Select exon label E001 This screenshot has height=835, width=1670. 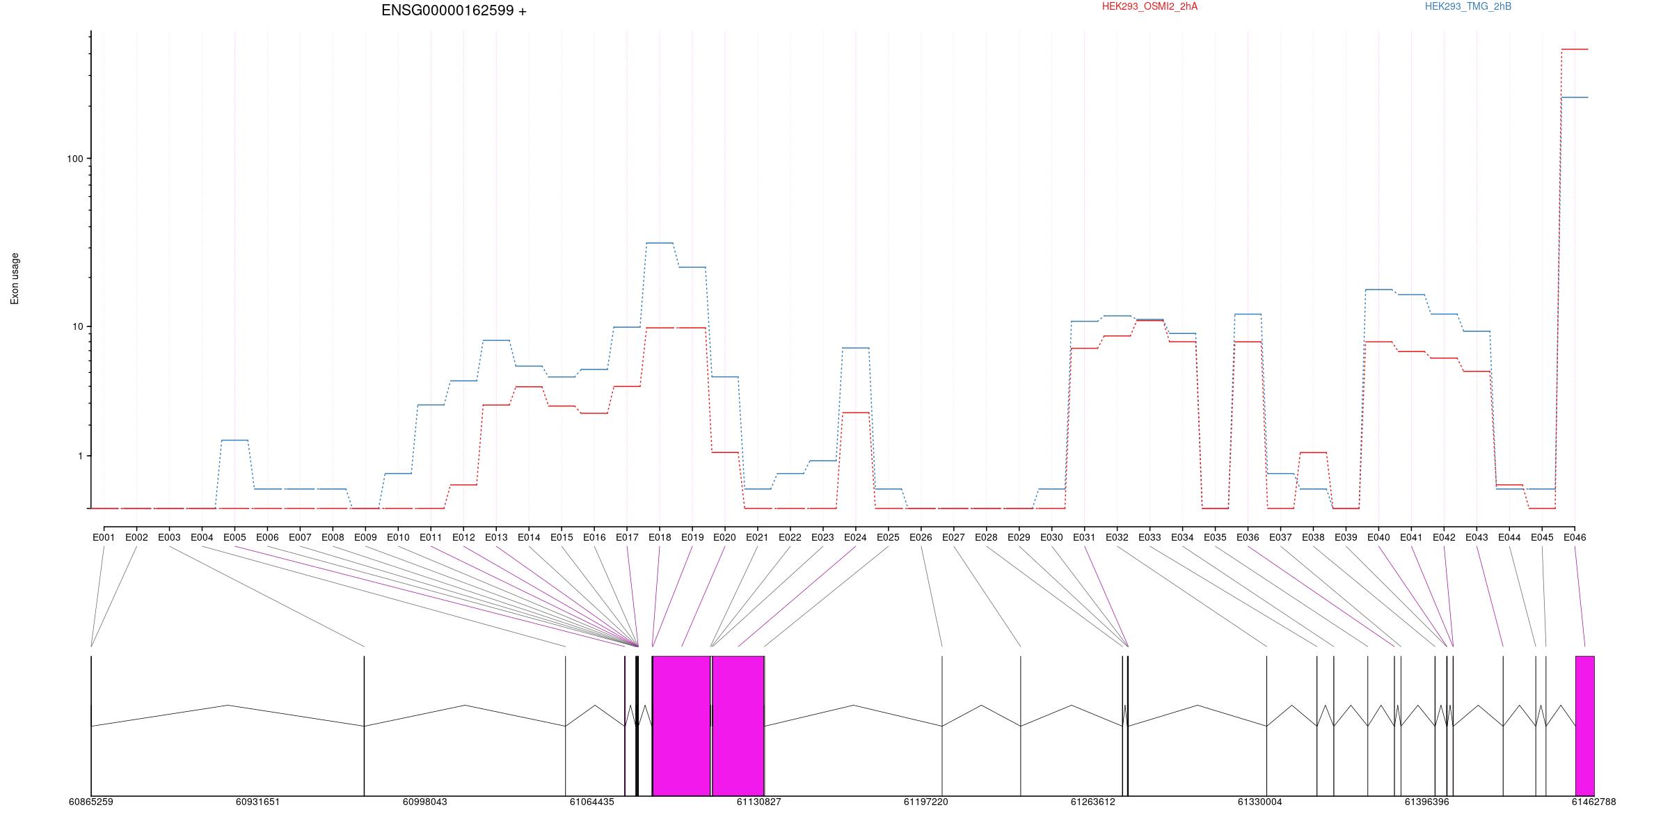104,537
